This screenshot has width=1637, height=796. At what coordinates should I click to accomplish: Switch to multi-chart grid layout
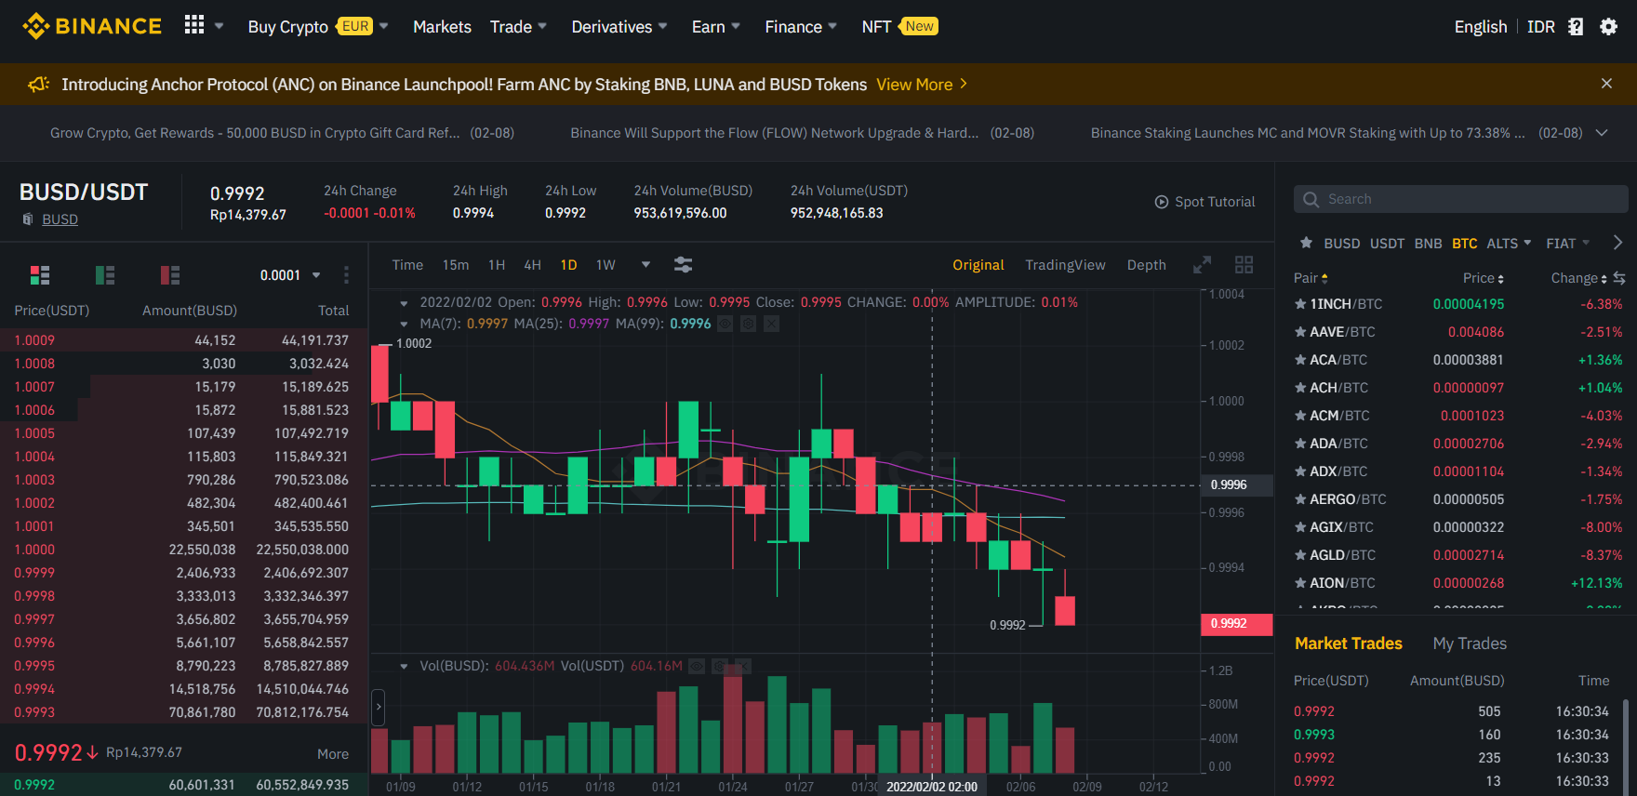click(1244, 265)
